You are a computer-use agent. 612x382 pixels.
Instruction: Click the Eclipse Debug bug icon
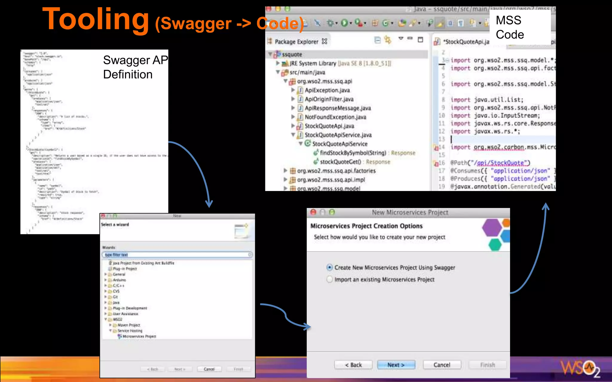[x=330, y=23]
